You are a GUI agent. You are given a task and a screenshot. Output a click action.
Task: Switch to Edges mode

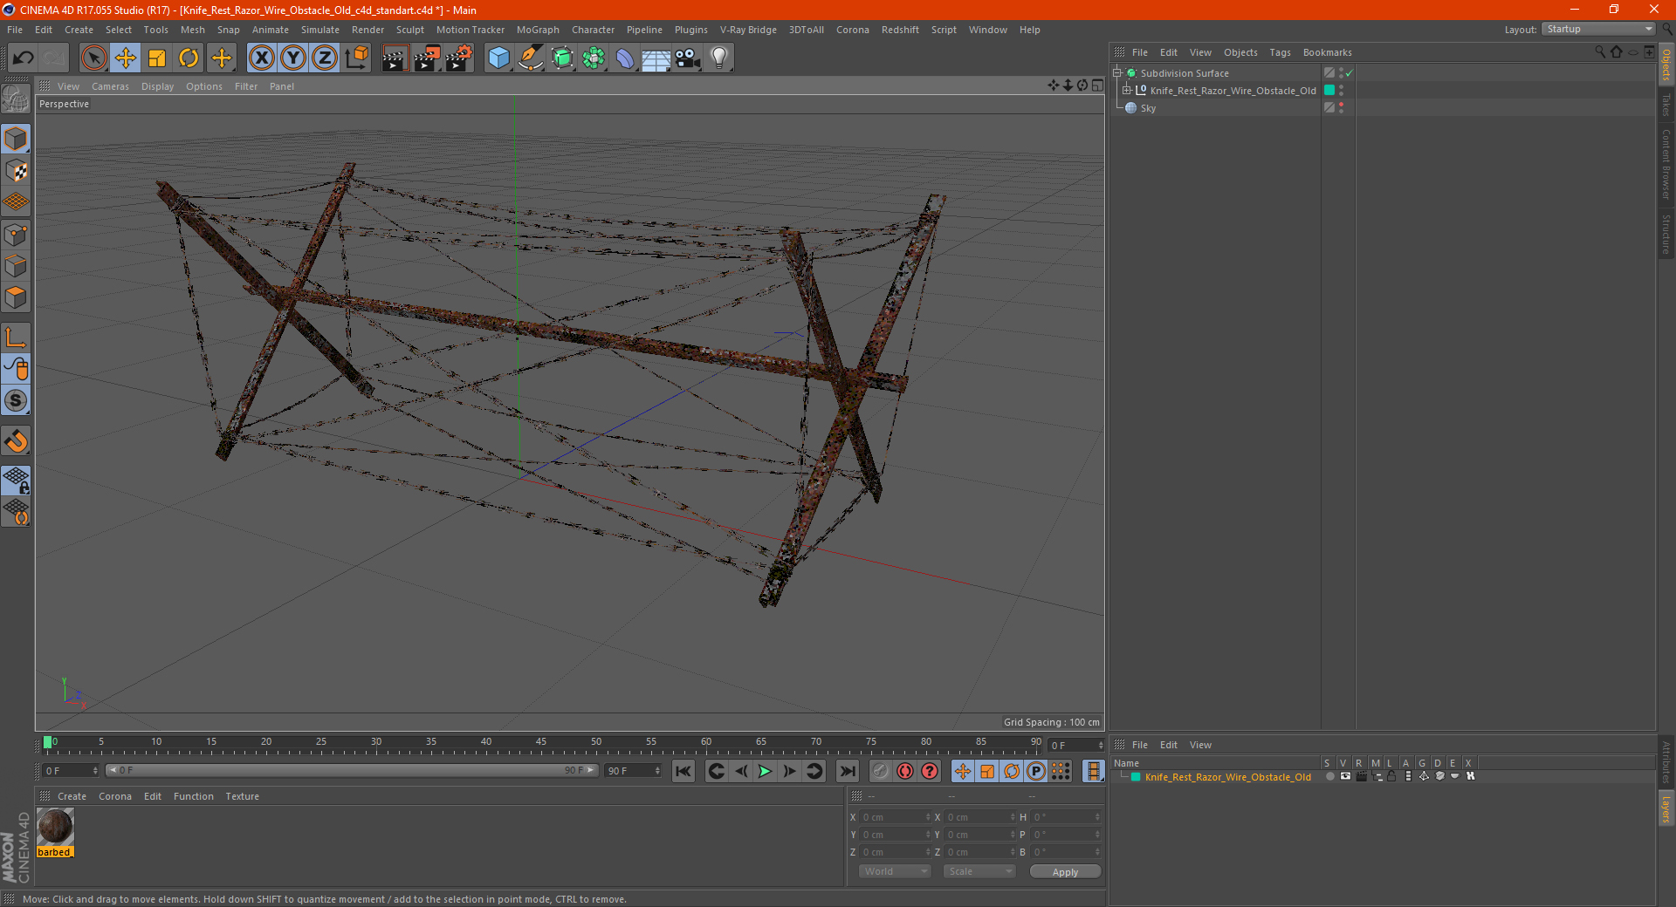pos(16,266)
